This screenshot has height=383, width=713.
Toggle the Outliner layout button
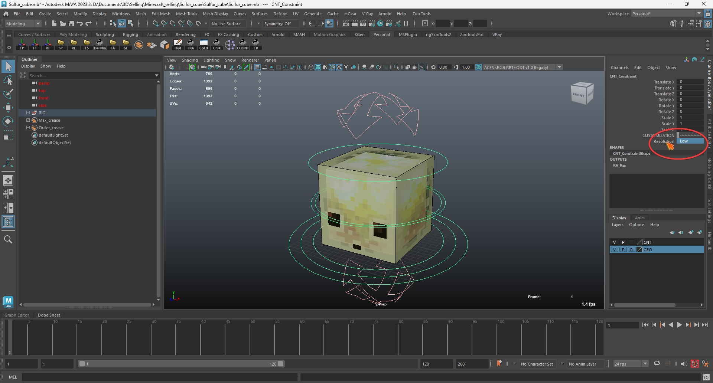(x=8, y=222)
